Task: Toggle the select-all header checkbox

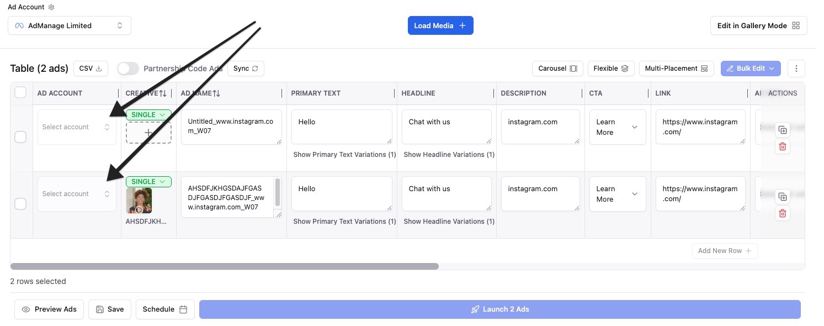Action: click(x=20, y=92)
